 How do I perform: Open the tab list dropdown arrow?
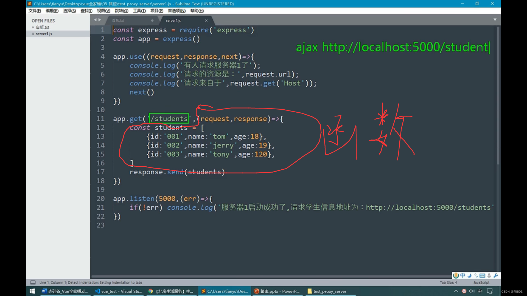click(x=495, y=20)
